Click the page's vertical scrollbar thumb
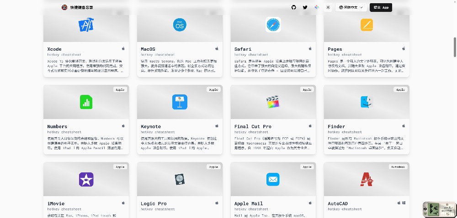 [455, 47]
